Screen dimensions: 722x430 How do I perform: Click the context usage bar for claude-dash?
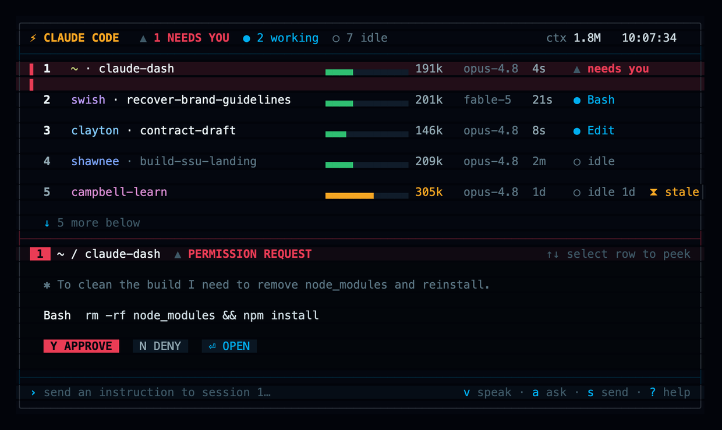pyautogui.click(x=367, y=72)
